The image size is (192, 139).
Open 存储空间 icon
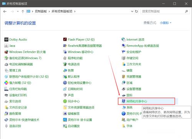(124, 58)
